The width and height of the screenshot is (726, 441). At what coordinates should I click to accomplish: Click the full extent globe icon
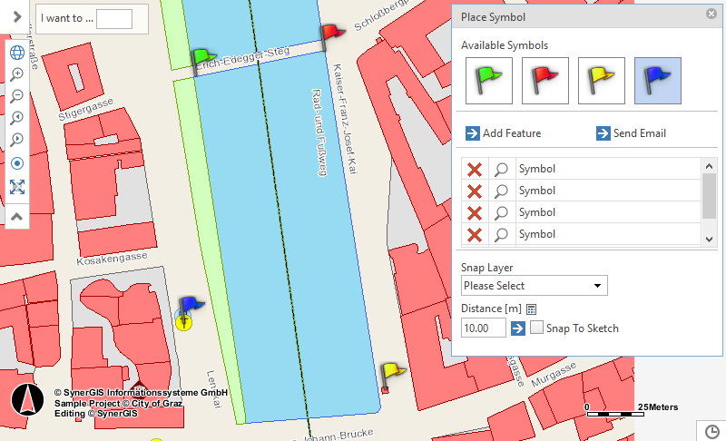16,52
